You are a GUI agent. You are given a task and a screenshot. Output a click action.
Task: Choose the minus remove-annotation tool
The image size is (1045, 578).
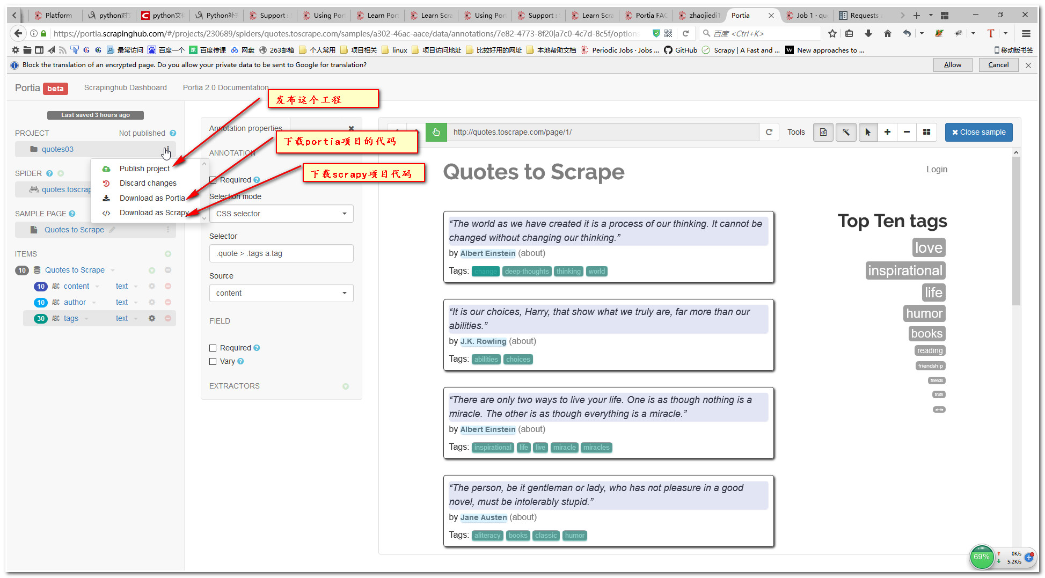[x=907, y=132]
